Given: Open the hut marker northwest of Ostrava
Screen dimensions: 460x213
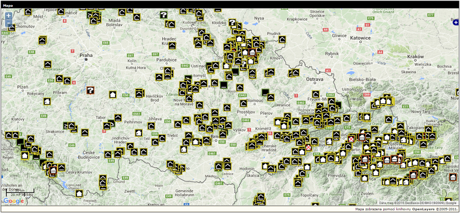Looking at the screenshot, I should click(296, 72).
